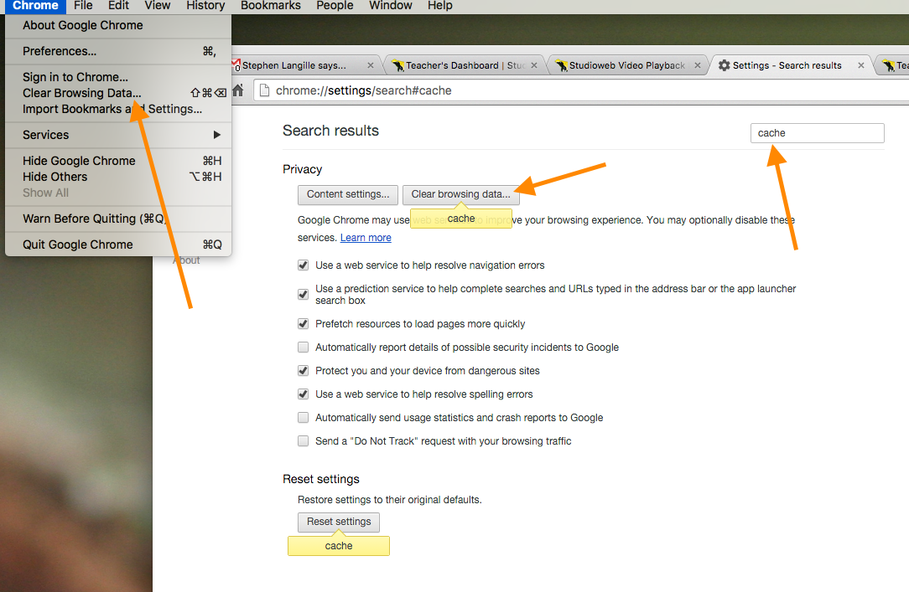Toggle protection from dangerous sites
Screen dimensions: 909x592
(x=304, y=370)
